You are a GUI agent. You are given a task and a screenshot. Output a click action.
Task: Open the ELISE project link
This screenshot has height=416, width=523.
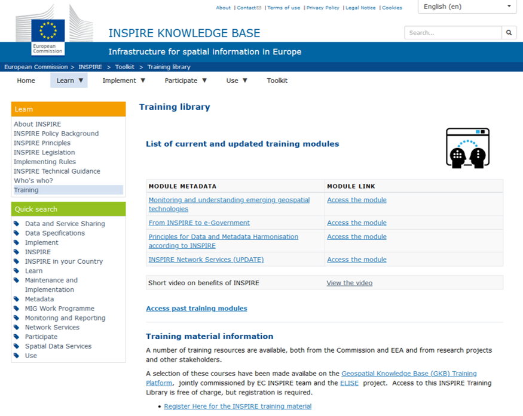point(349,383)
